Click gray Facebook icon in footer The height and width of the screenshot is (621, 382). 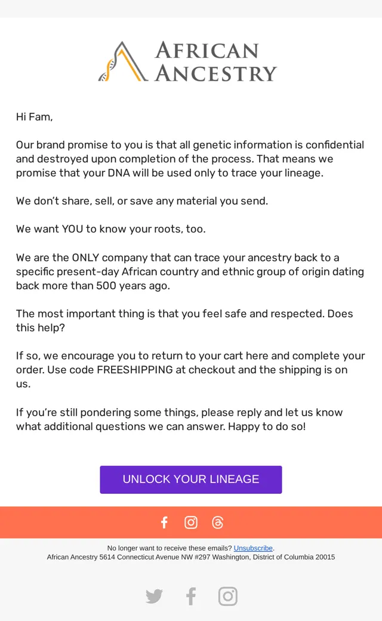tap(191, 596)
